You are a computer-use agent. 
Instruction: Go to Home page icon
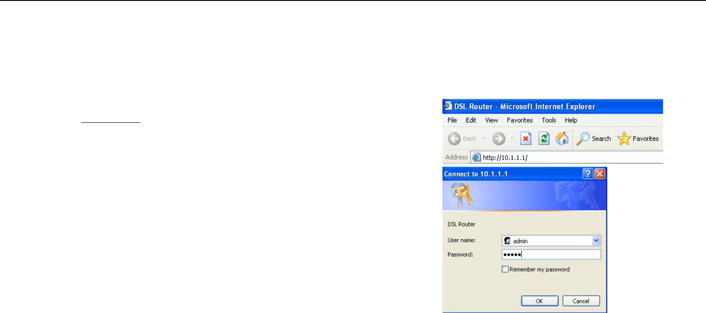point(562,139)
